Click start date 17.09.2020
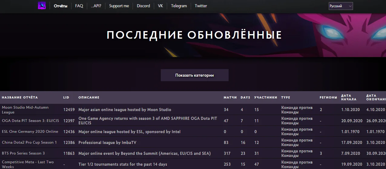Screen dimensions: 386x169 pyautogui.click(x=351, y=142)
